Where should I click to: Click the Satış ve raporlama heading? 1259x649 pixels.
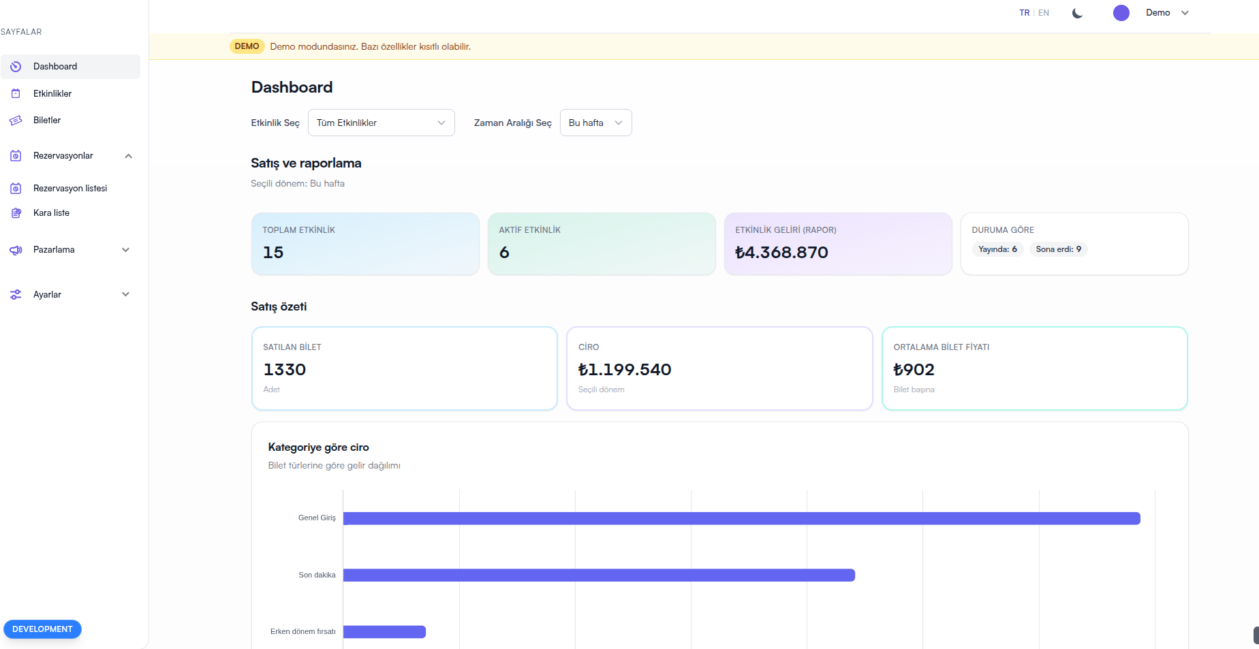click(x=306, y=163)
